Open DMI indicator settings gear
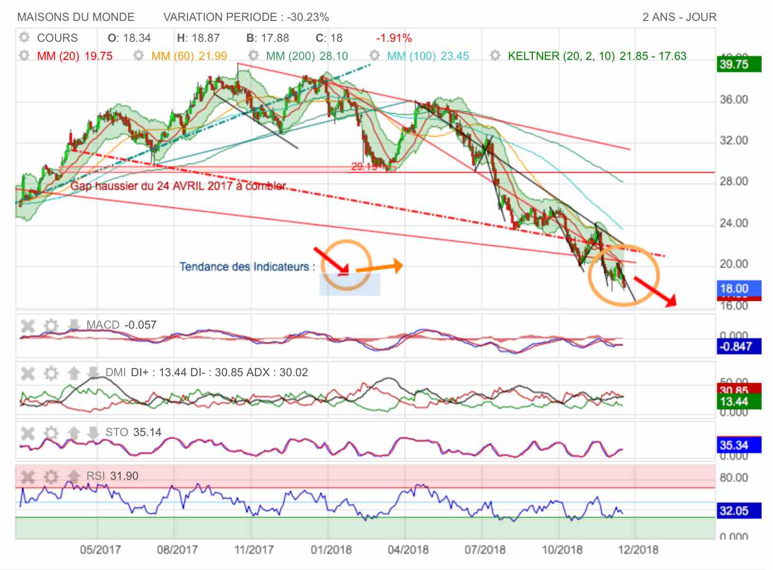The width and height of the screenshot is (773, 570). point(51,373)
